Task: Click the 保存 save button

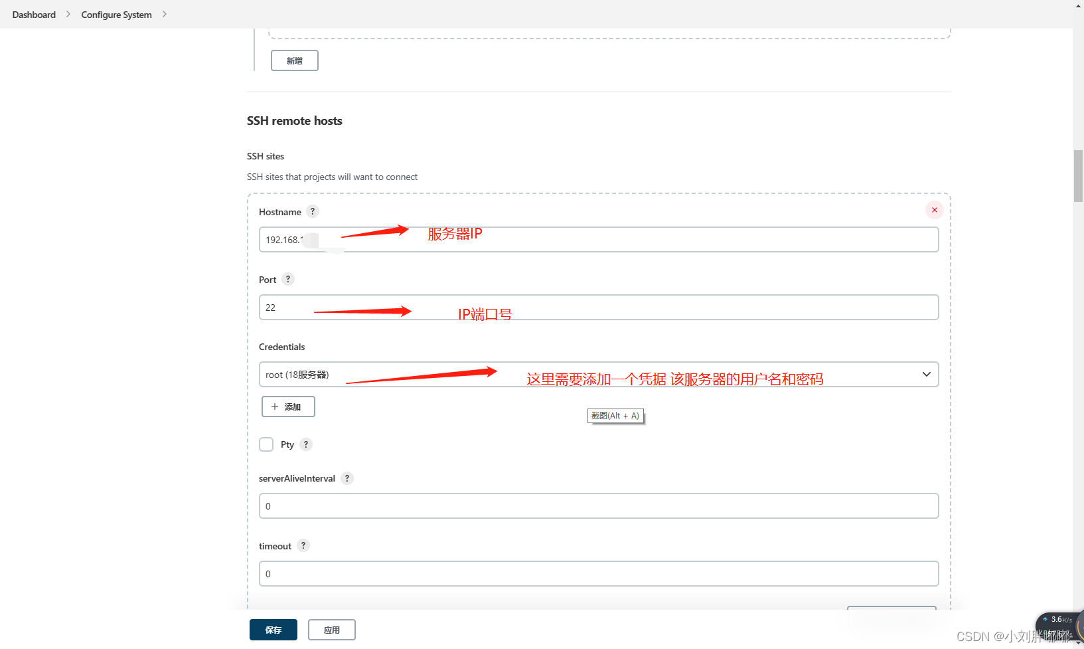Action: tap(273, 629)
